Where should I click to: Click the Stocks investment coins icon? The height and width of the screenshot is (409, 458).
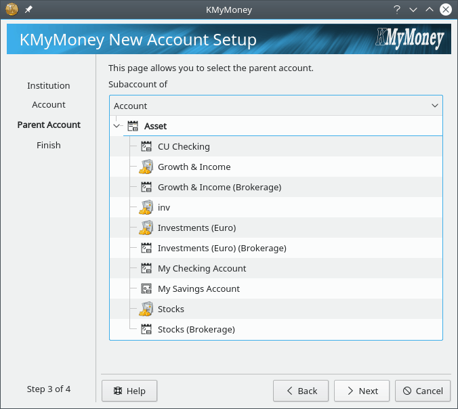pos(146,309)
